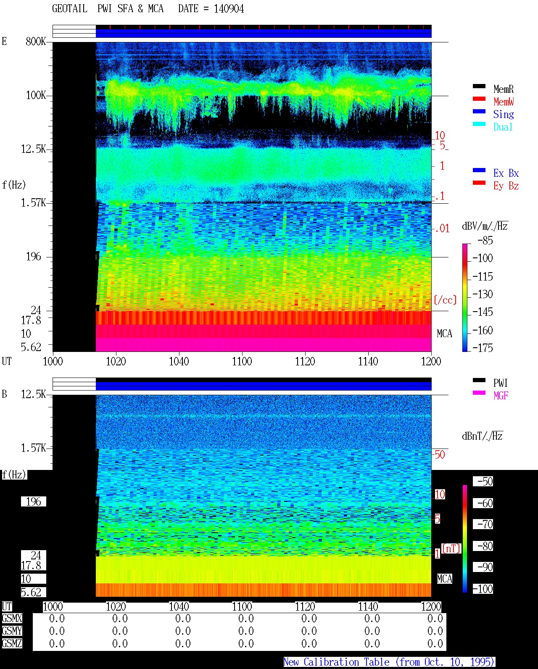Click the 12.5K label on the E panel

click(x=34, y=149)
